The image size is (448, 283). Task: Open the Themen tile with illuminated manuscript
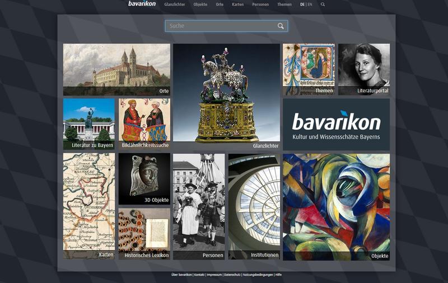pos(309,69)
